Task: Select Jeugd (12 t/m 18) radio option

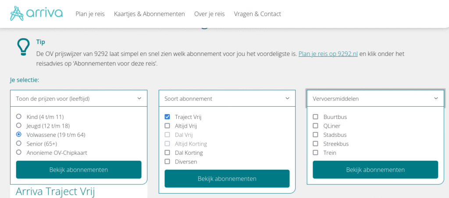Action: pyautogui.click(x=19, y=126)
